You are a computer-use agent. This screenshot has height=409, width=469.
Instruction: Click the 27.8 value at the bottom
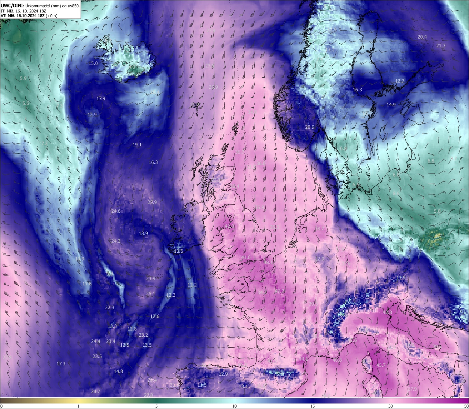[148, 395]
